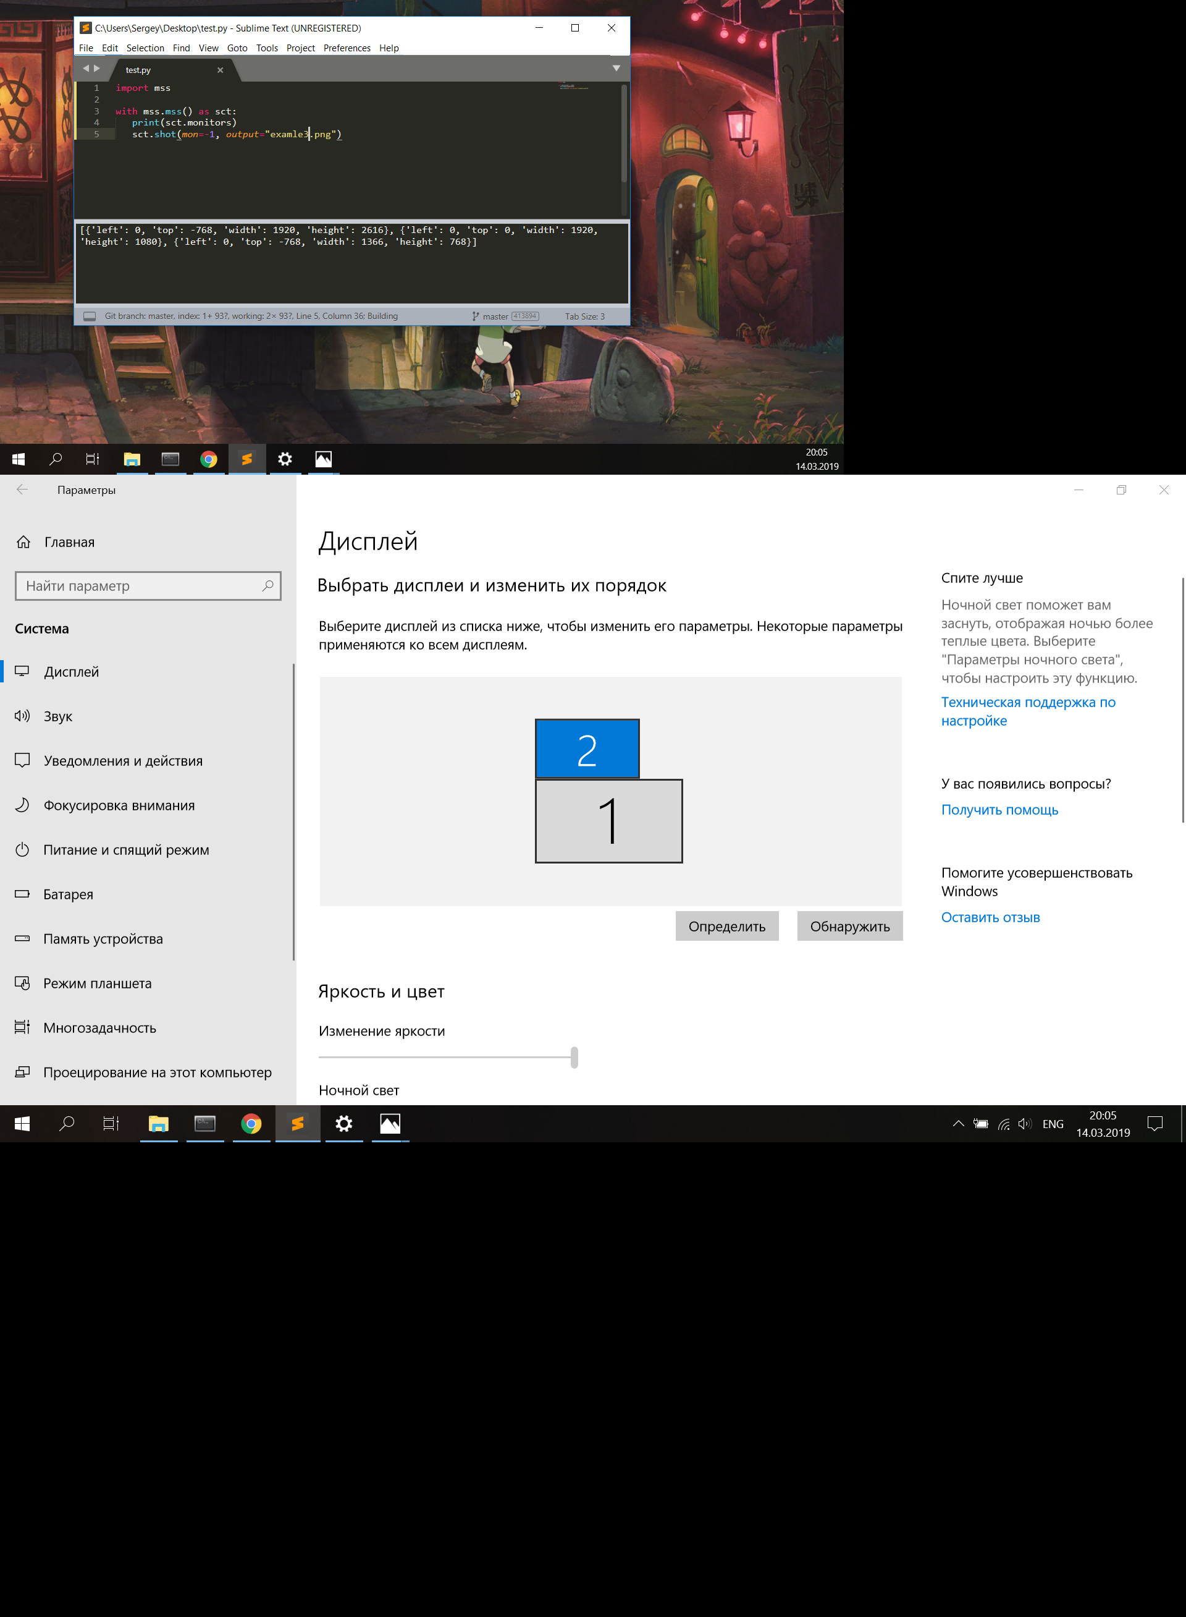Click the Git branch master indicator in status bar
This screenshot has height=1617, width=1186.
pyautogui.click(x=495, y=316)
